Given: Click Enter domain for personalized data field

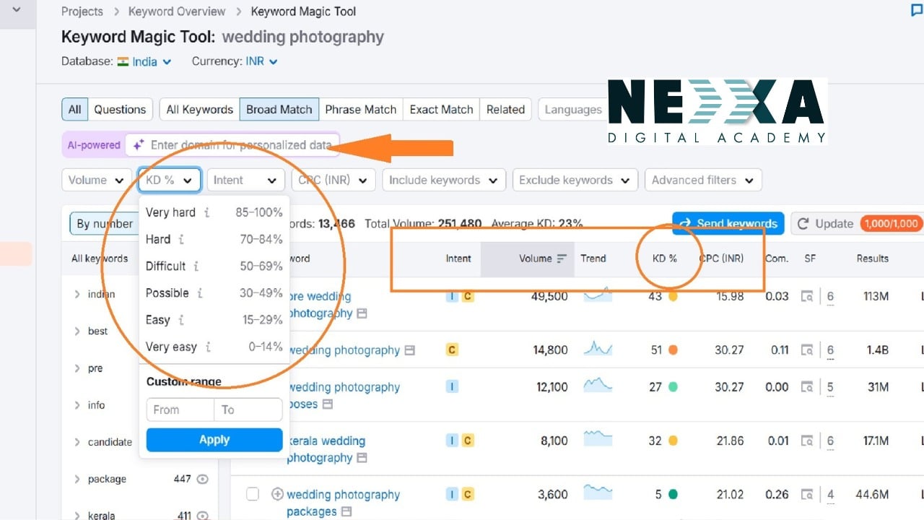Looking at the screenshot, I should click(x=232, y=145).
